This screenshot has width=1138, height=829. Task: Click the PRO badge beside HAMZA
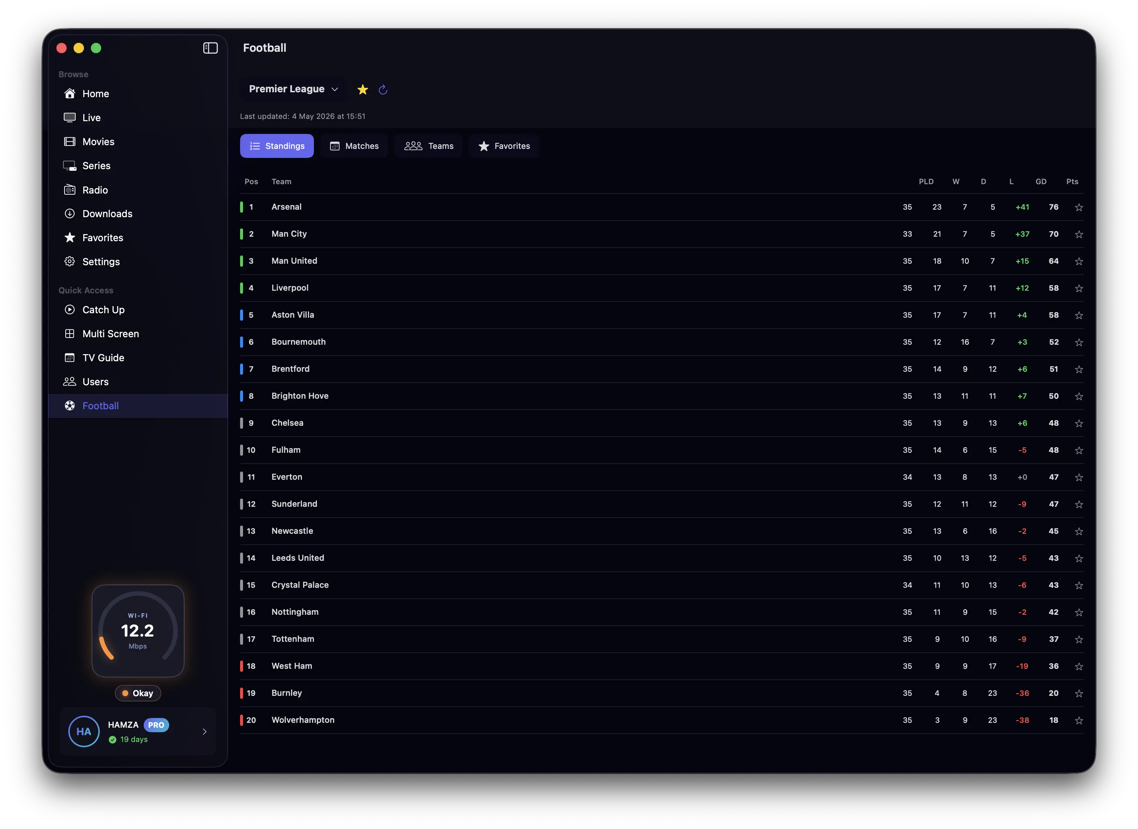[156, 725]
